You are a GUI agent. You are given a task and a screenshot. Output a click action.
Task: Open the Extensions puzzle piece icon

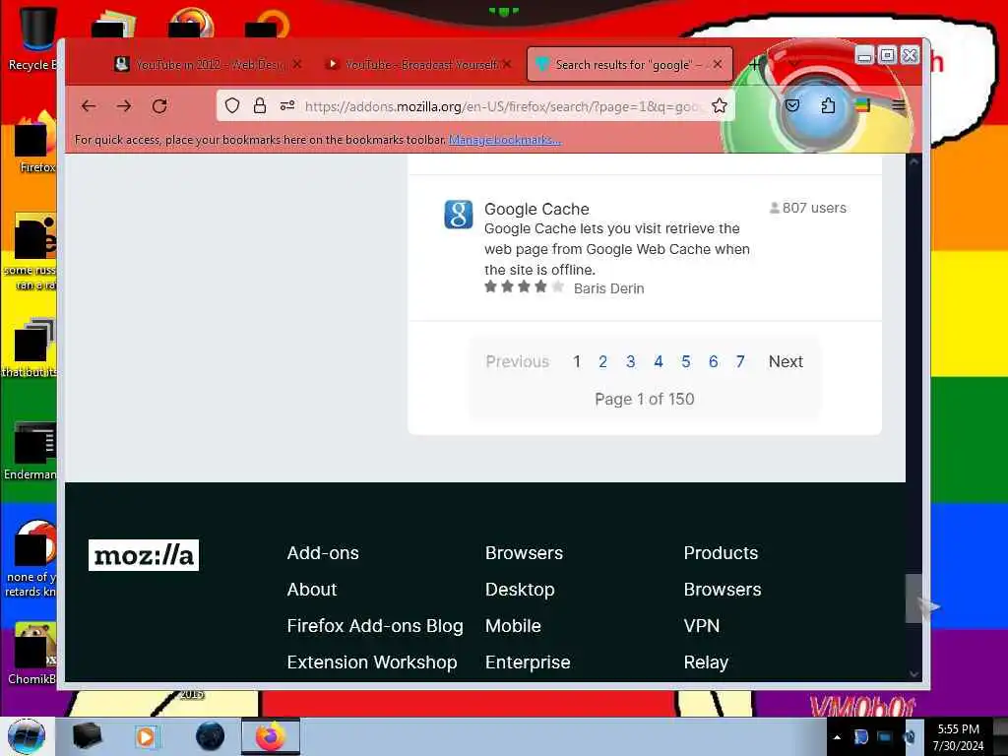click(828, 105)
